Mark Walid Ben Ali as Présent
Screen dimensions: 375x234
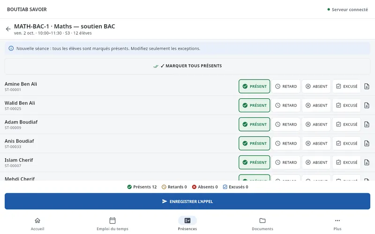click(254, 105)
